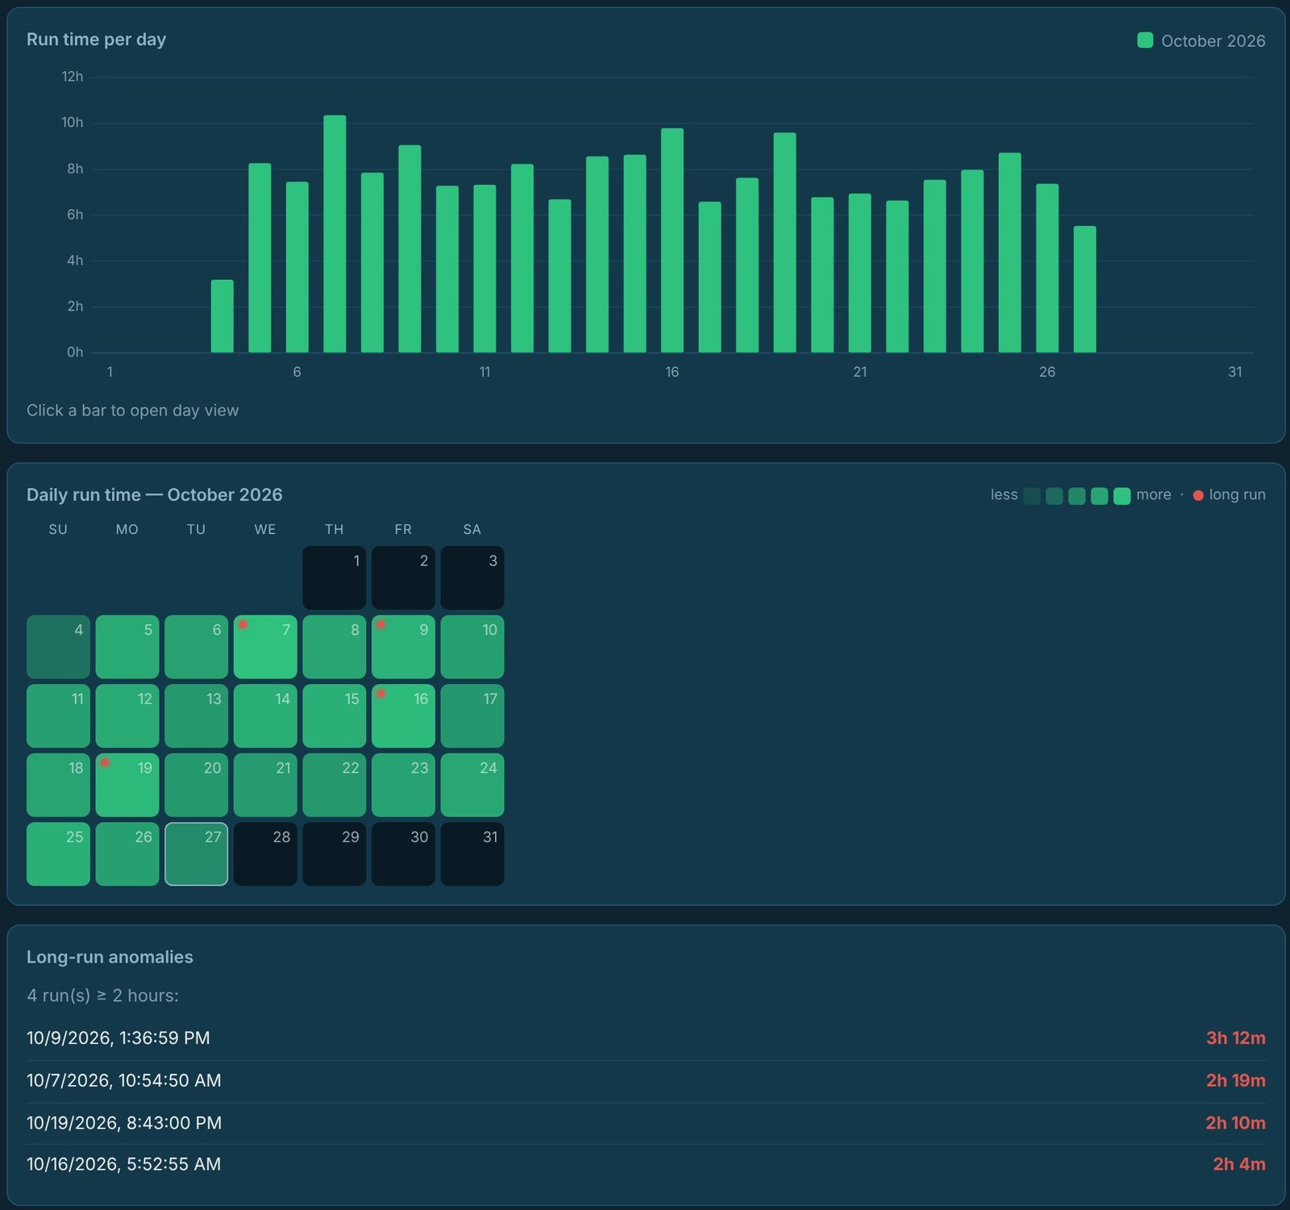Open calendar day 7 with long-run marker
This screenshot has width=1290, height=1210.
point(265,647)
